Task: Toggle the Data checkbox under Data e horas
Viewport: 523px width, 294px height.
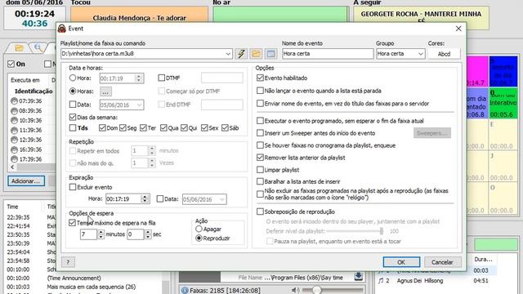Action: click(73, 105)
